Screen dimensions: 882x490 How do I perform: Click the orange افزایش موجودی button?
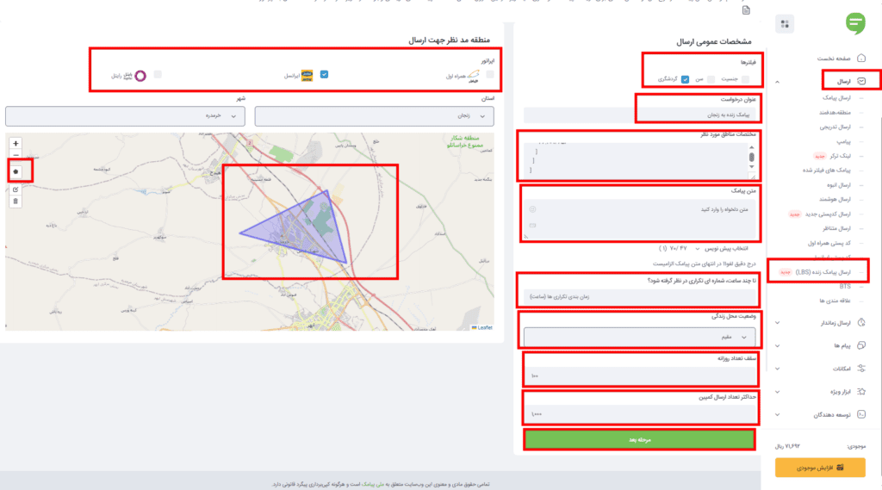(820, 468)
